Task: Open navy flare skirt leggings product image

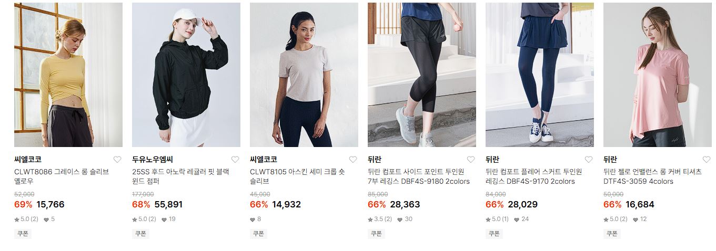Action: 540,75
